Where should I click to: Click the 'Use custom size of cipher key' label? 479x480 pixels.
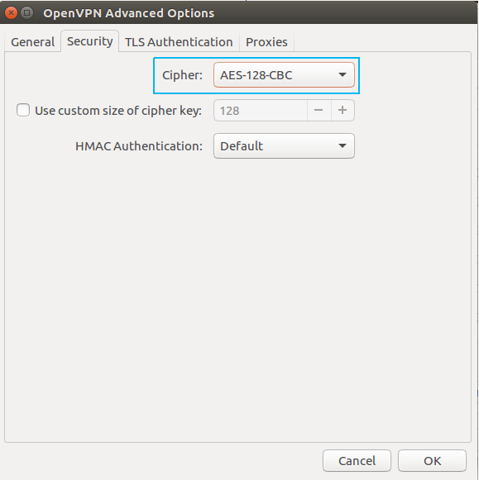[x=118, y=111]
